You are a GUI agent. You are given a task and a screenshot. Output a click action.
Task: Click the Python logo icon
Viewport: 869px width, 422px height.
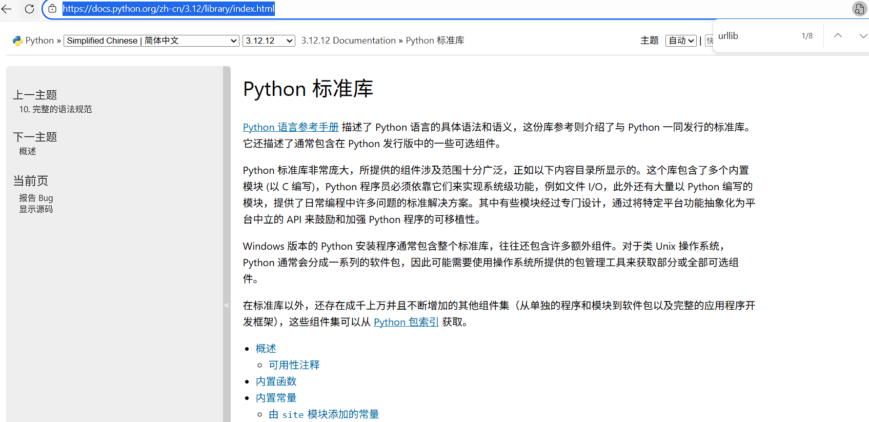click(x=18, y=41)
